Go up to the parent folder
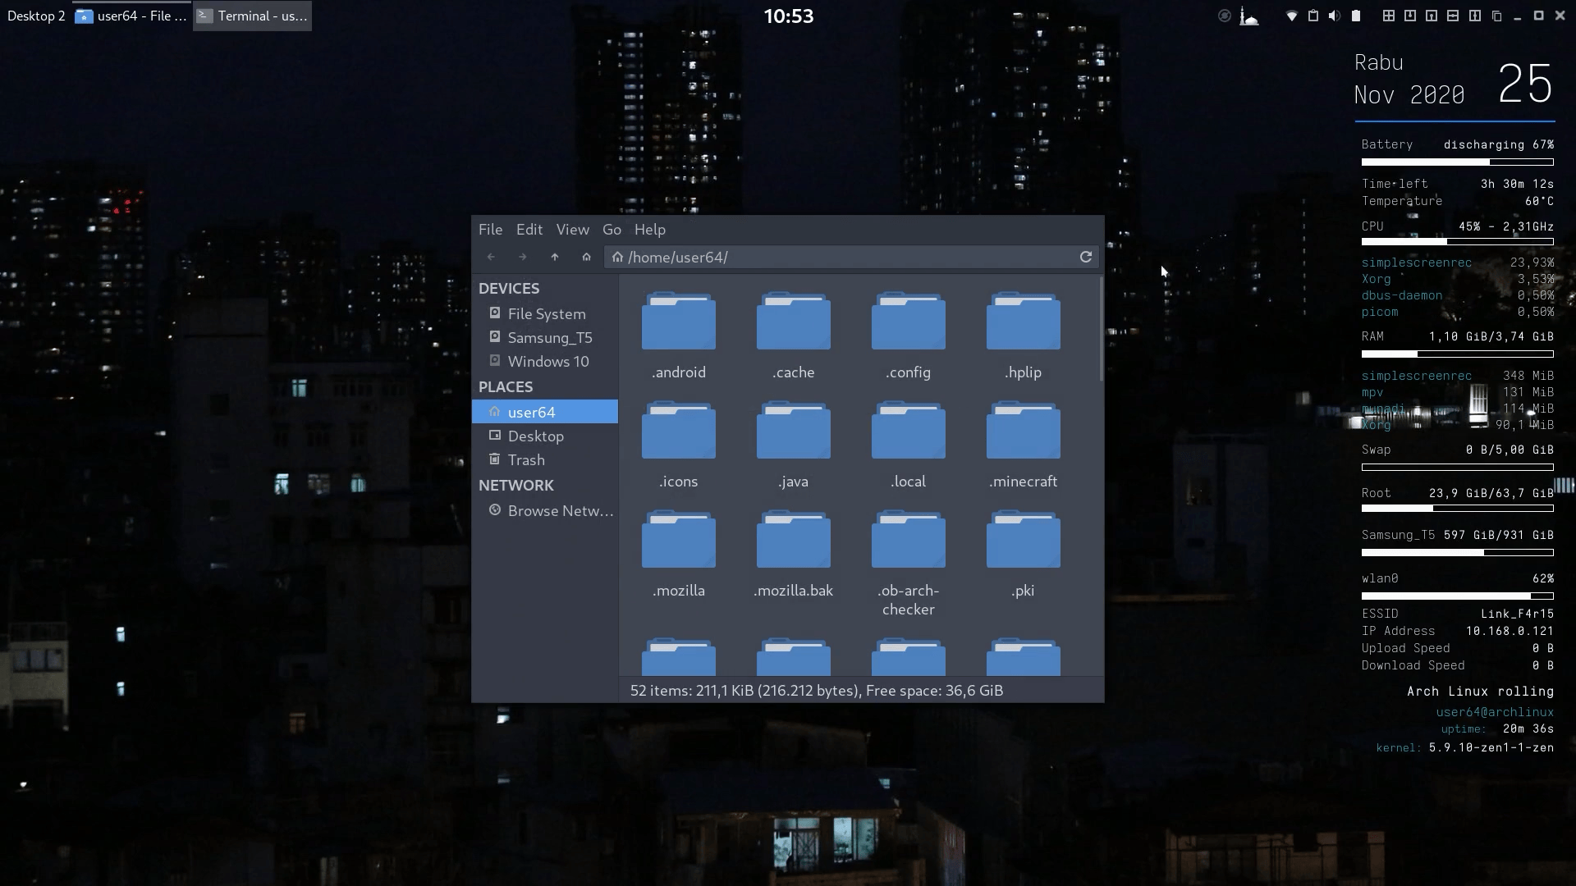 pos(555,257)
